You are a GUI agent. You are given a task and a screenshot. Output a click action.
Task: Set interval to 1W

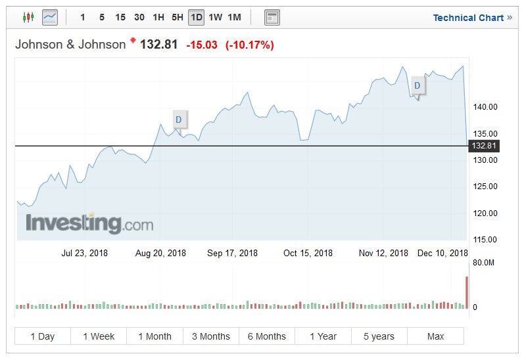click(x=215, y=17)
